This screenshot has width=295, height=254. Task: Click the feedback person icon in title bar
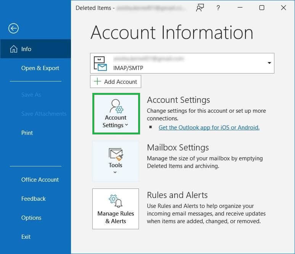(x=200, y=8)
